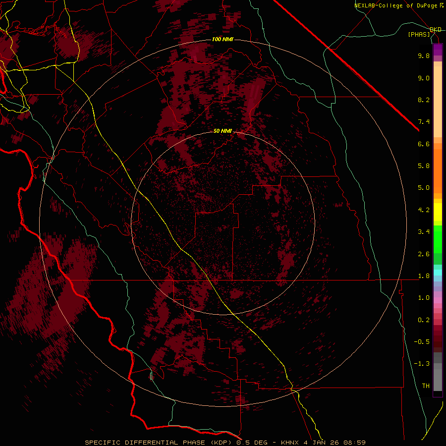Click the purple segment atop the color bar
The height and width of the screenshot is (446, 446).
pyautogui.click(x=438, y=50)
